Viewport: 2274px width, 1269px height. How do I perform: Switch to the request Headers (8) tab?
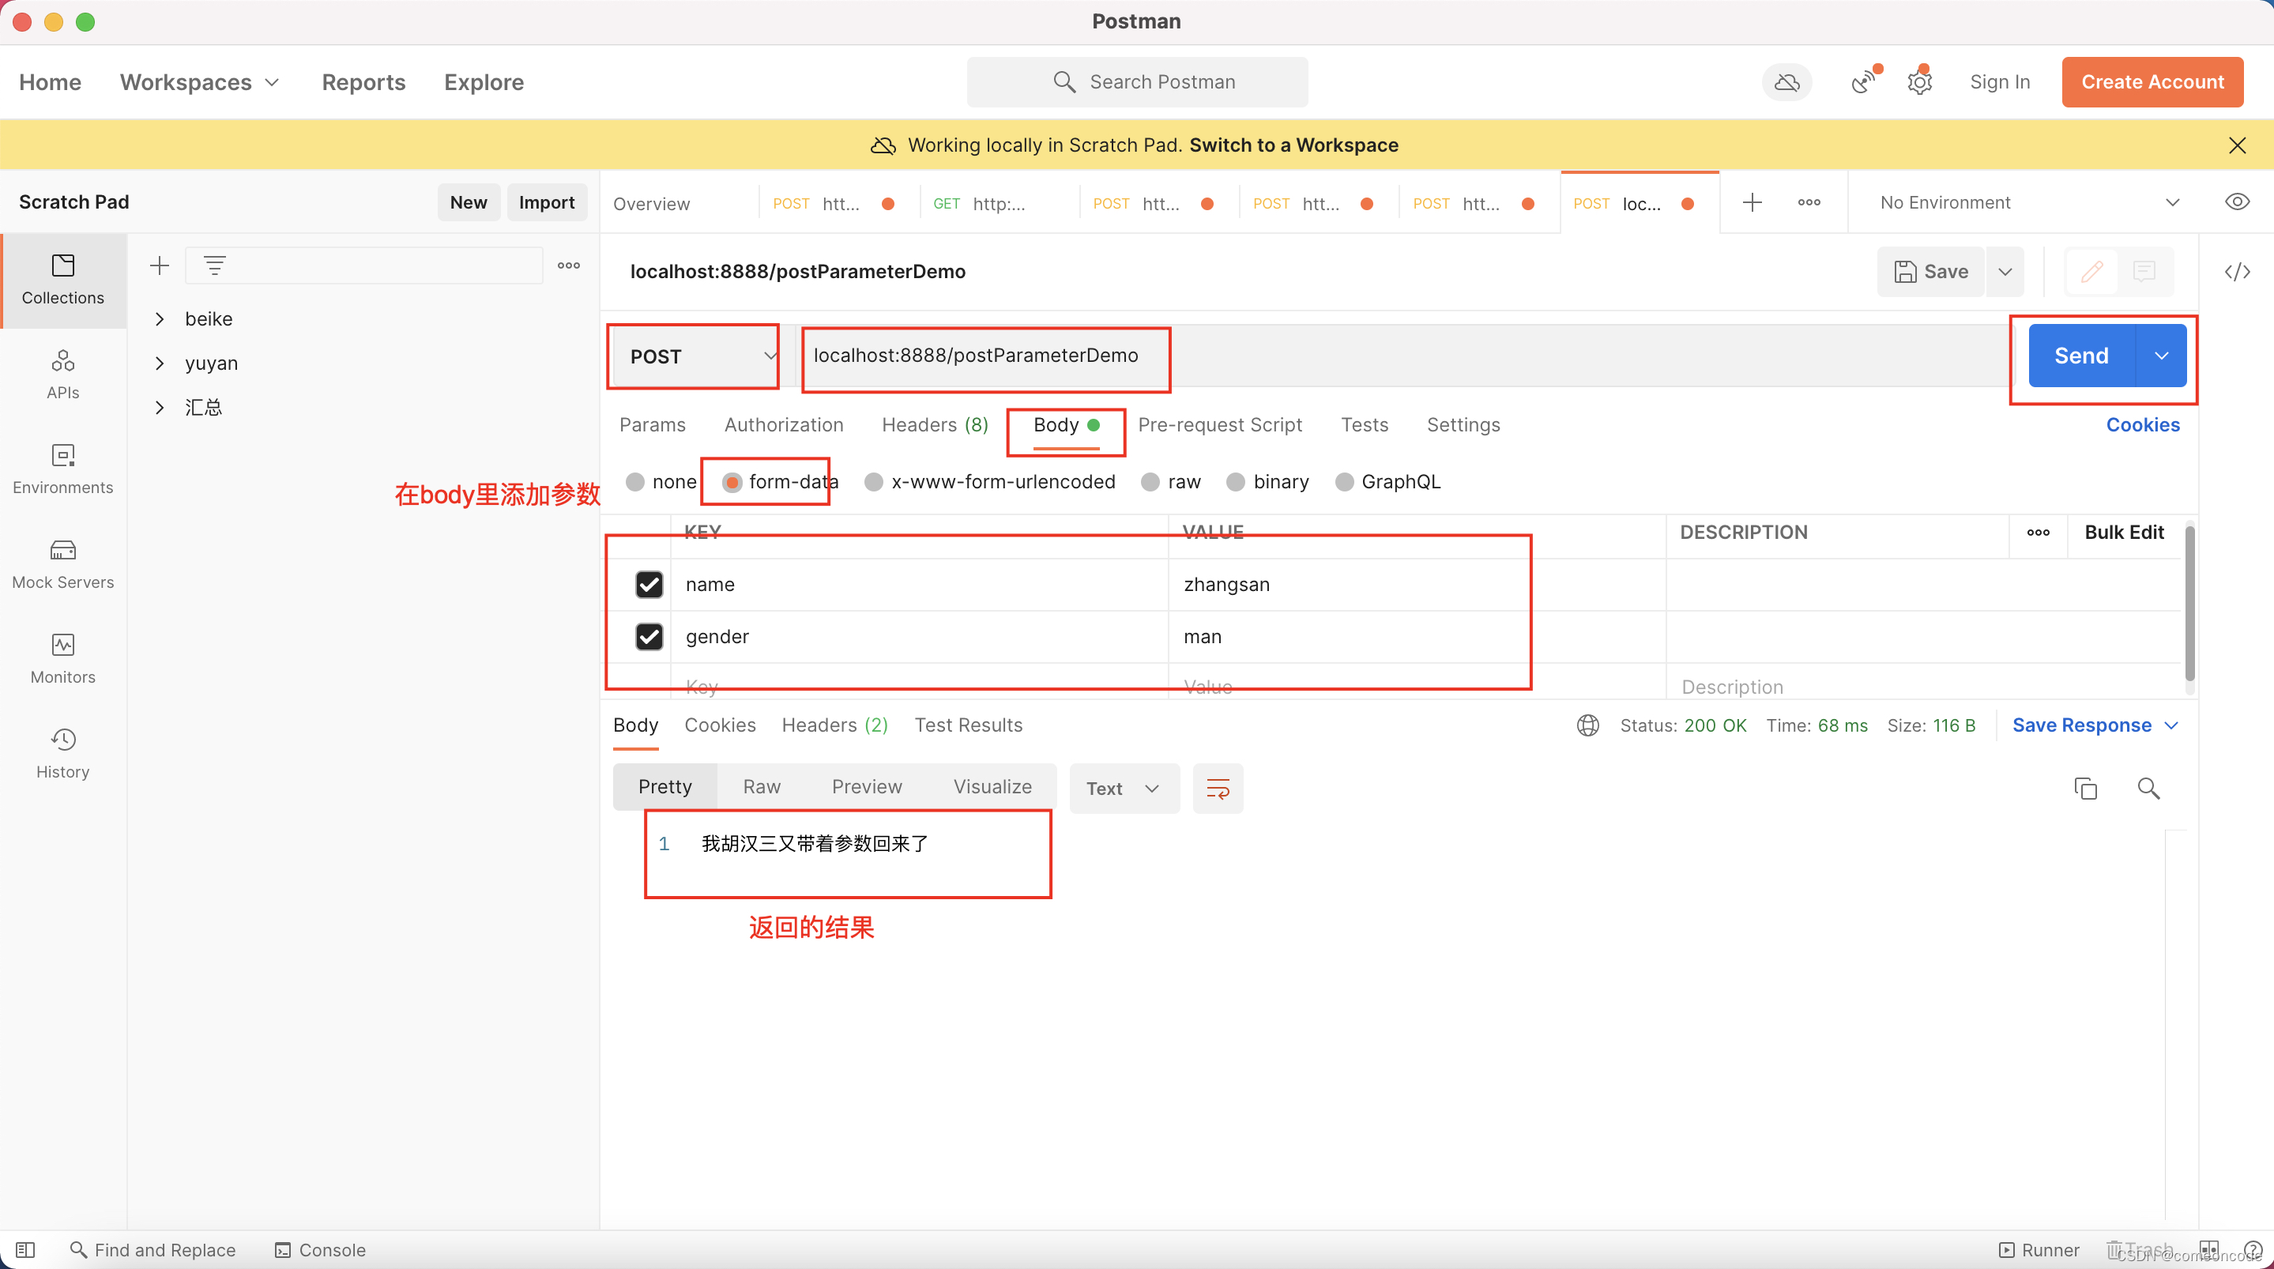pyautogui.click(x=935, y=425)
